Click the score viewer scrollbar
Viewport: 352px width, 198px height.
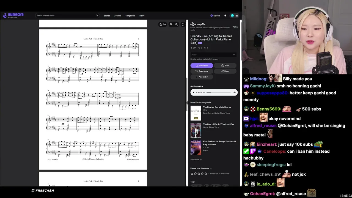pos(187,95)
